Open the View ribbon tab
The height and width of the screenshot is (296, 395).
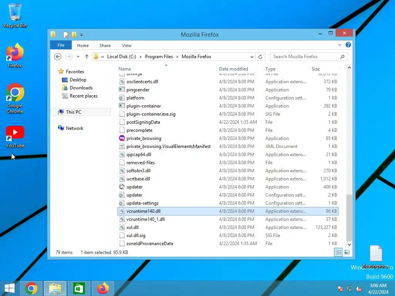click(x=127, y=45)
